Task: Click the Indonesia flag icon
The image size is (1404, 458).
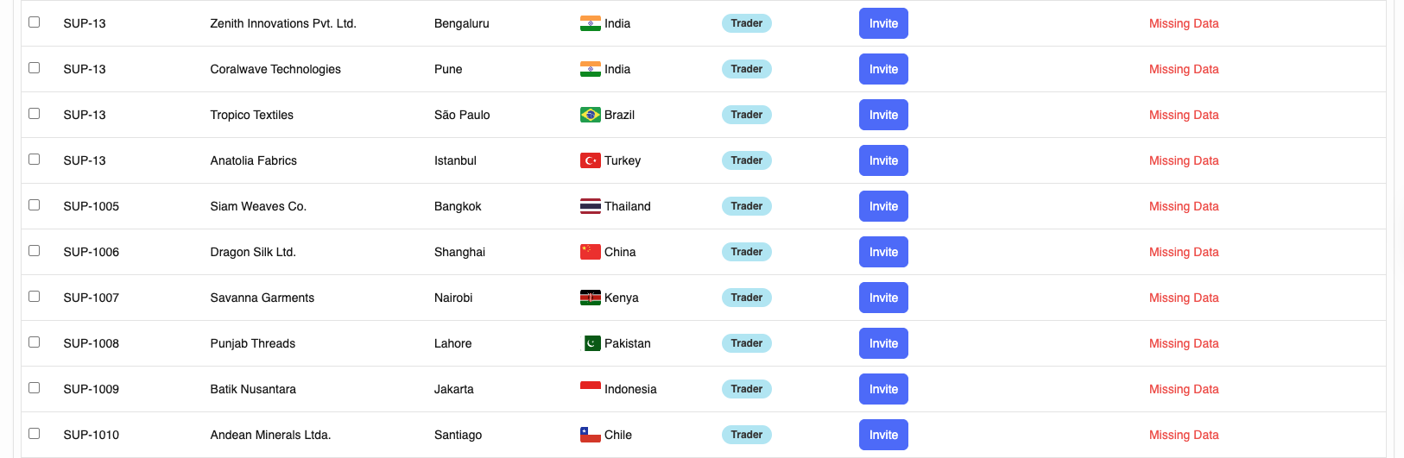Action: [590, 389]
